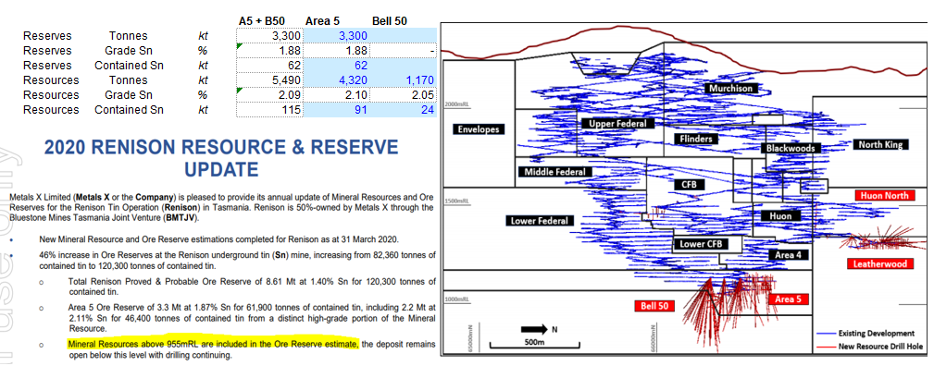Viewport: 934px width, 366px height.
Task: Select the red Bell 50 map label
Action: pos(654,306)
